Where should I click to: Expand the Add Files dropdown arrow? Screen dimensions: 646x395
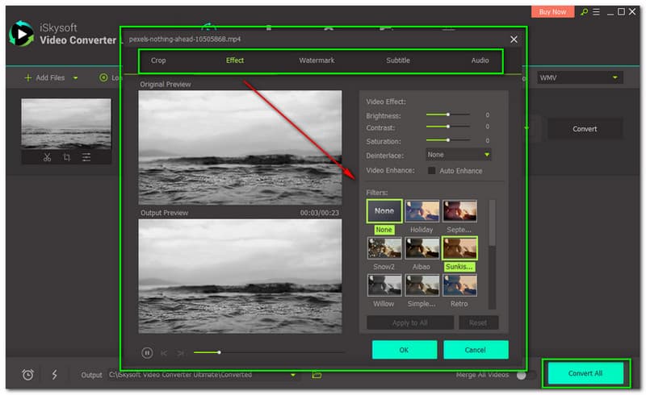pos(76,78)
